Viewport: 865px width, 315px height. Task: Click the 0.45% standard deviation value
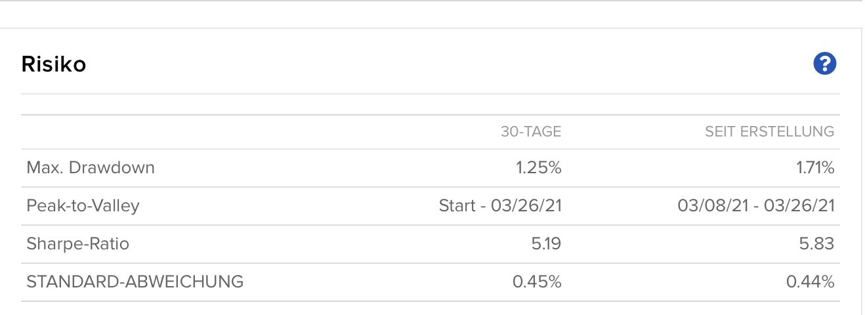pyautogui.click(x=537, y=282)
